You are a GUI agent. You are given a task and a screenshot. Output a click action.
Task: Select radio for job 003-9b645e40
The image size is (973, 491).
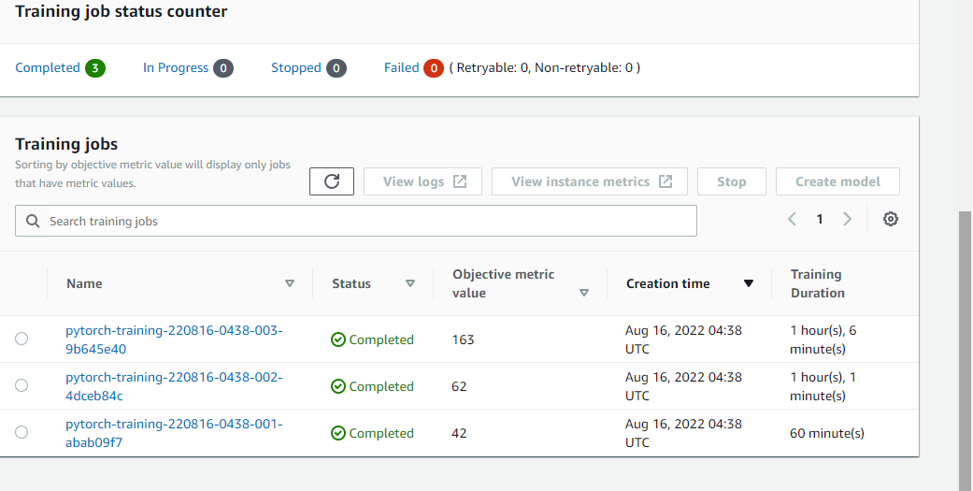(x=21, y=339)
